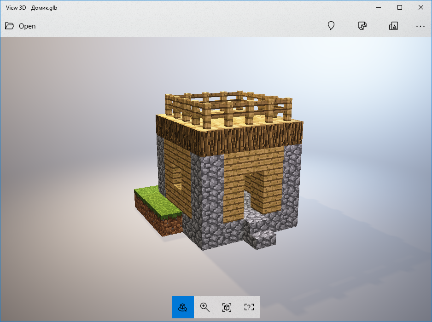Image resolution: width=432 pixels, height=322 pixels.
Task: Click the Remix 3D blocks icon
Action: pos(362,26)
